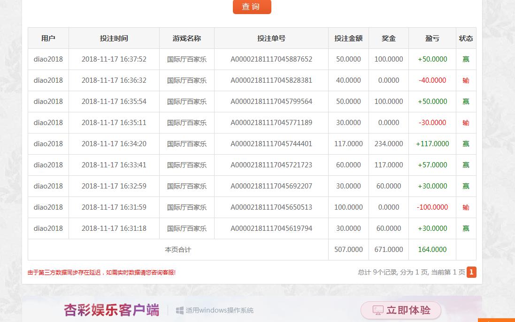Click the -30.0000 loss value
Viewport: 515px width, 322px height.
point(432,123)
